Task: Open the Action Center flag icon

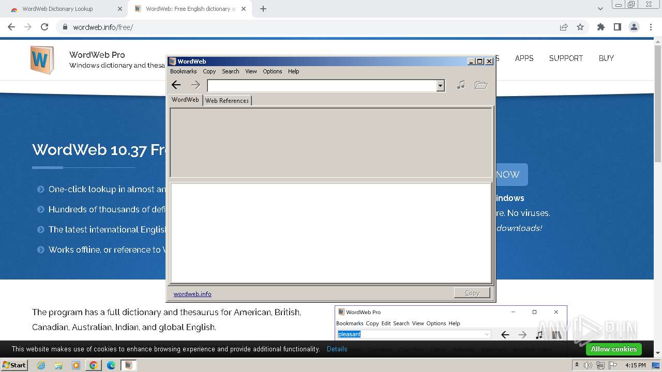Action: (612, 365)
